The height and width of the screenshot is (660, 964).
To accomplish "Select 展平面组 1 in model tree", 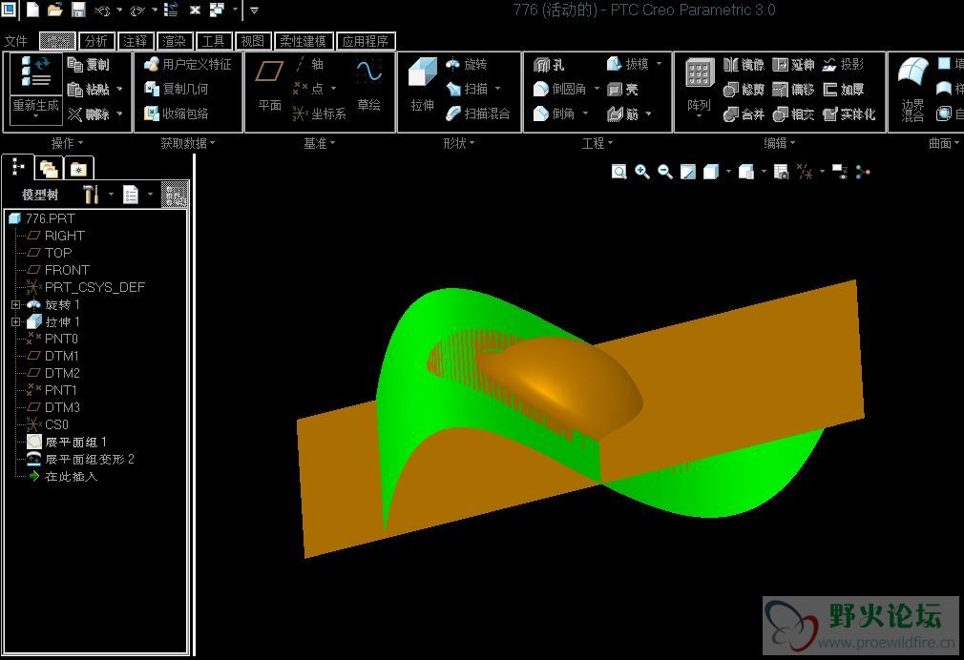I will [67, 443].
